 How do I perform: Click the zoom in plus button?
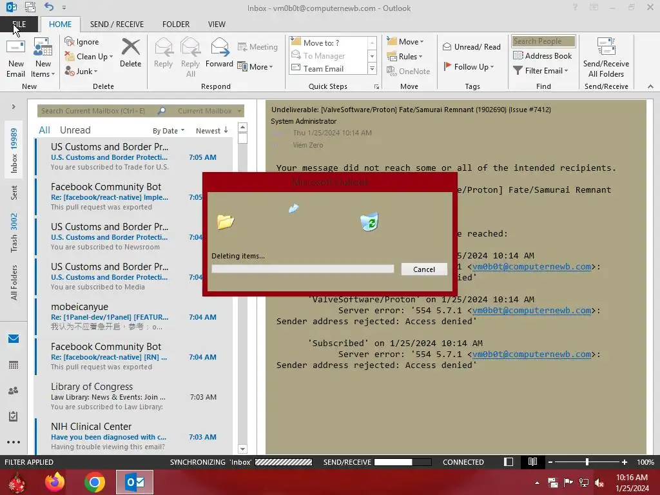624,461
